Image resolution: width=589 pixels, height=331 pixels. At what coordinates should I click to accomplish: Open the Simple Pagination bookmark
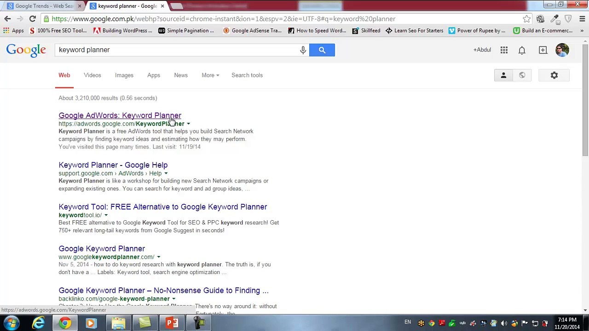click(186, 31)
